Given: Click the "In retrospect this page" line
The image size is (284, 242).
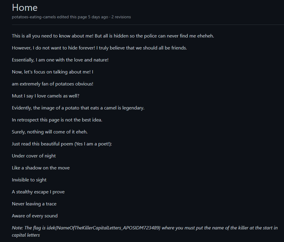Looking at the screenshot, I should (57, 120).
